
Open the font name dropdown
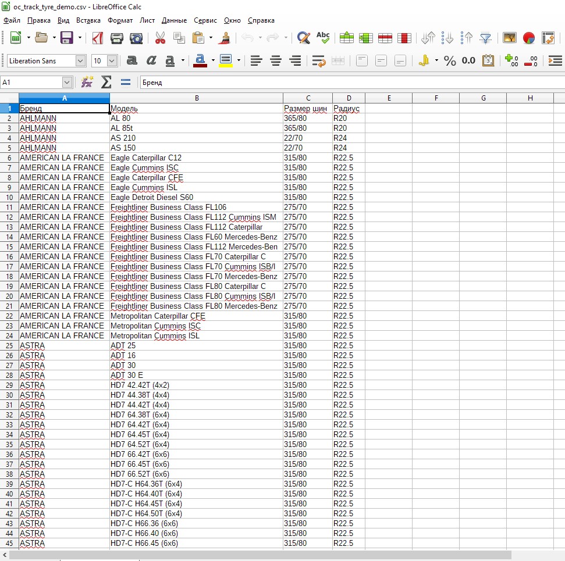pos(80,61)
